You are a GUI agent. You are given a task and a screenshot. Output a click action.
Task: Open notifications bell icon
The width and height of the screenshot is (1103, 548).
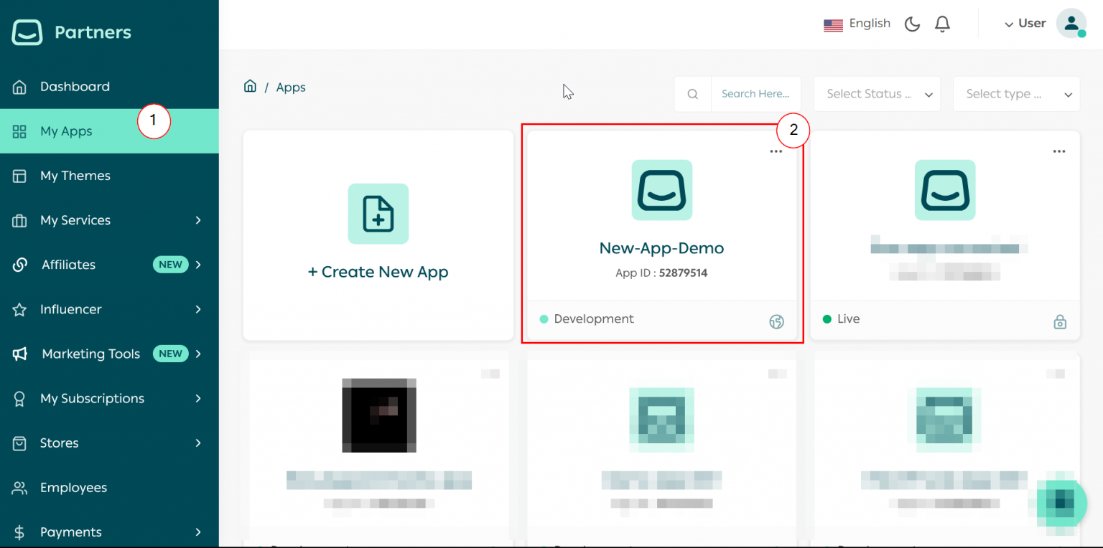[x=942, y=24]
